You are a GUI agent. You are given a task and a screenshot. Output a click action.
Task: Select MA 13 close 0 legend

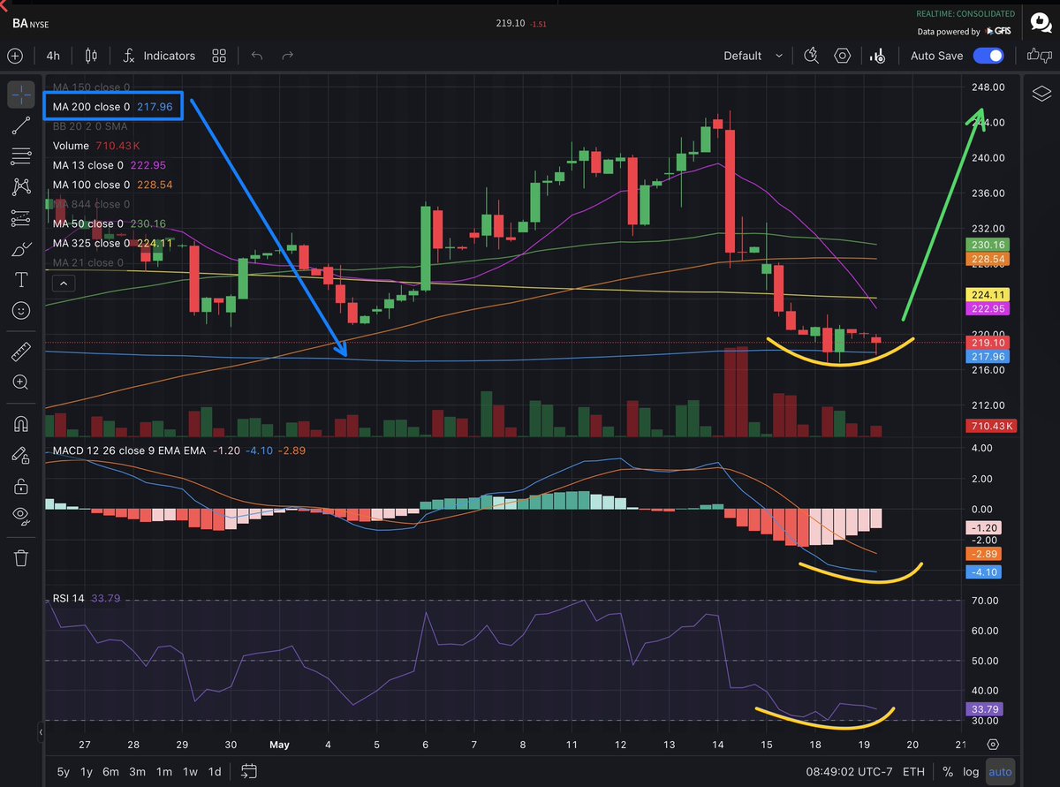click(109, 165)
